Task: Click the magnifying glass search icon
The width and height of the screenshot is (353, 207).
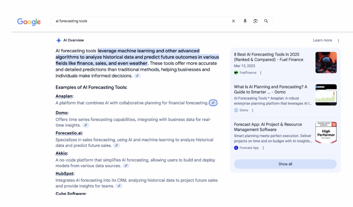Action: [266, 21]
